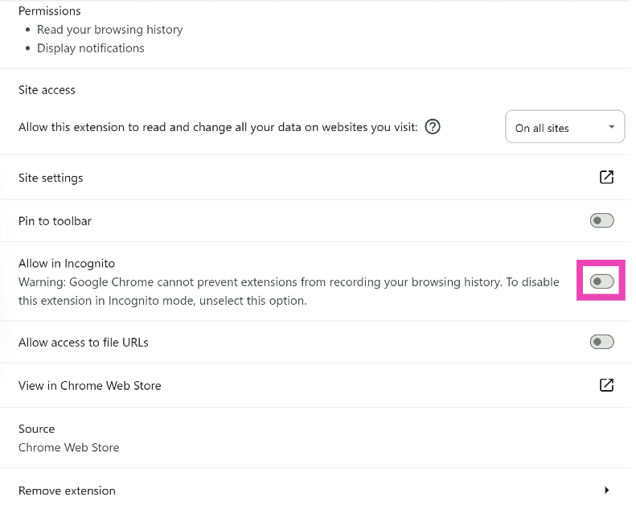Click the "Allow access to file URLs" label
Screen dimensions: 636x505
[84, 343]
